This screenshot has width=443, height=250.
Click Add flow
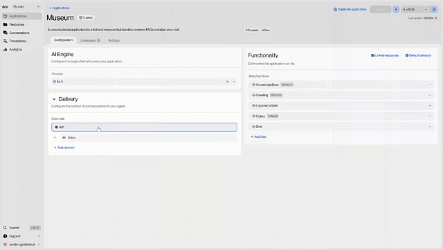258,136
